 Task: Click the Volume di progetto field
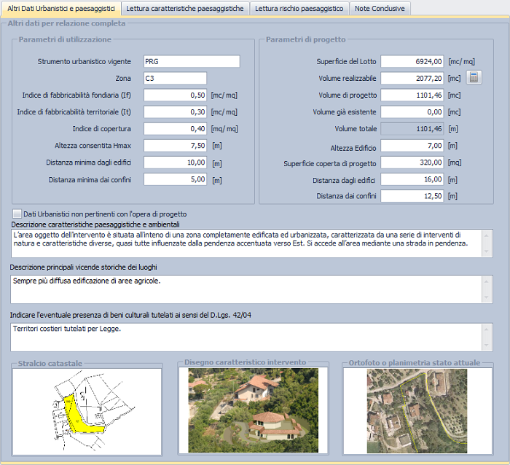412,95
